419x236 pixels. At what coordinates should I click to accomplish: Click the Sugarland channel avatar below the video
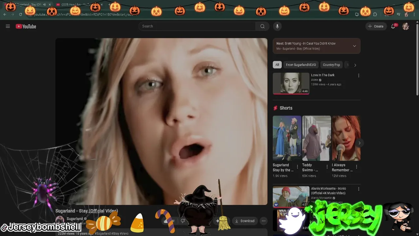[x=60, y=220]
